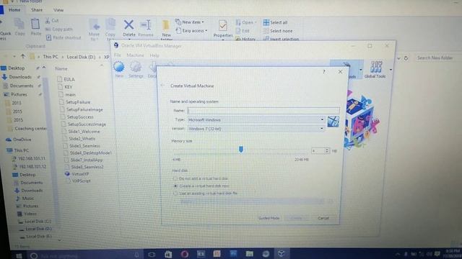Click Select none in Explorer ribbon
This screenshot has width=462, height=259.
pos(278,31)
